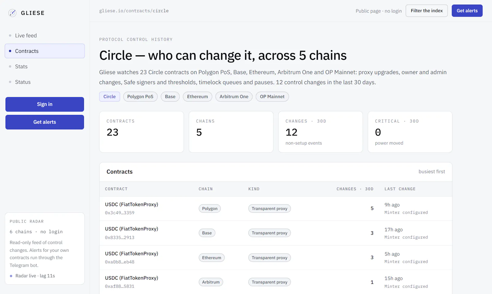Click Get alerts in the top bar
The image size is (492, 294).
coord(467,11)
